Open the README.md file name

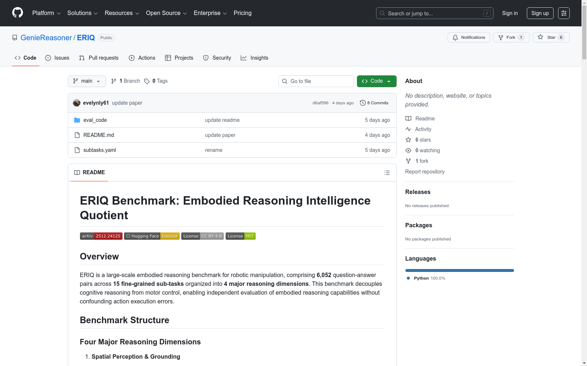(x=99, y=135)
